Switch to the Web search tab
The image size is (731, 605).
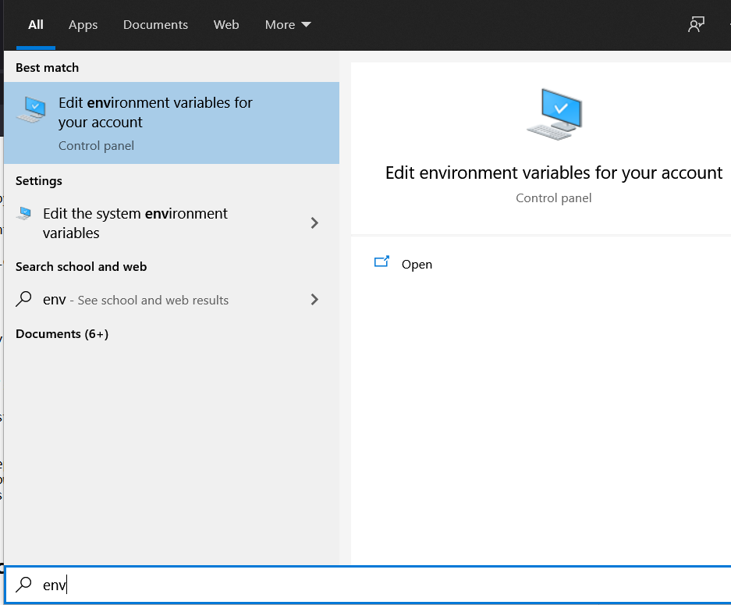pyautogui.click(x=226, y=25)
